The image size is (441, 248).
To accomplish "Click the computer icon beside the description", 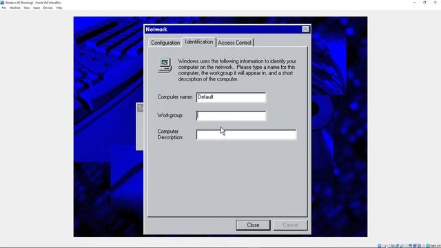I will [165, 65].
